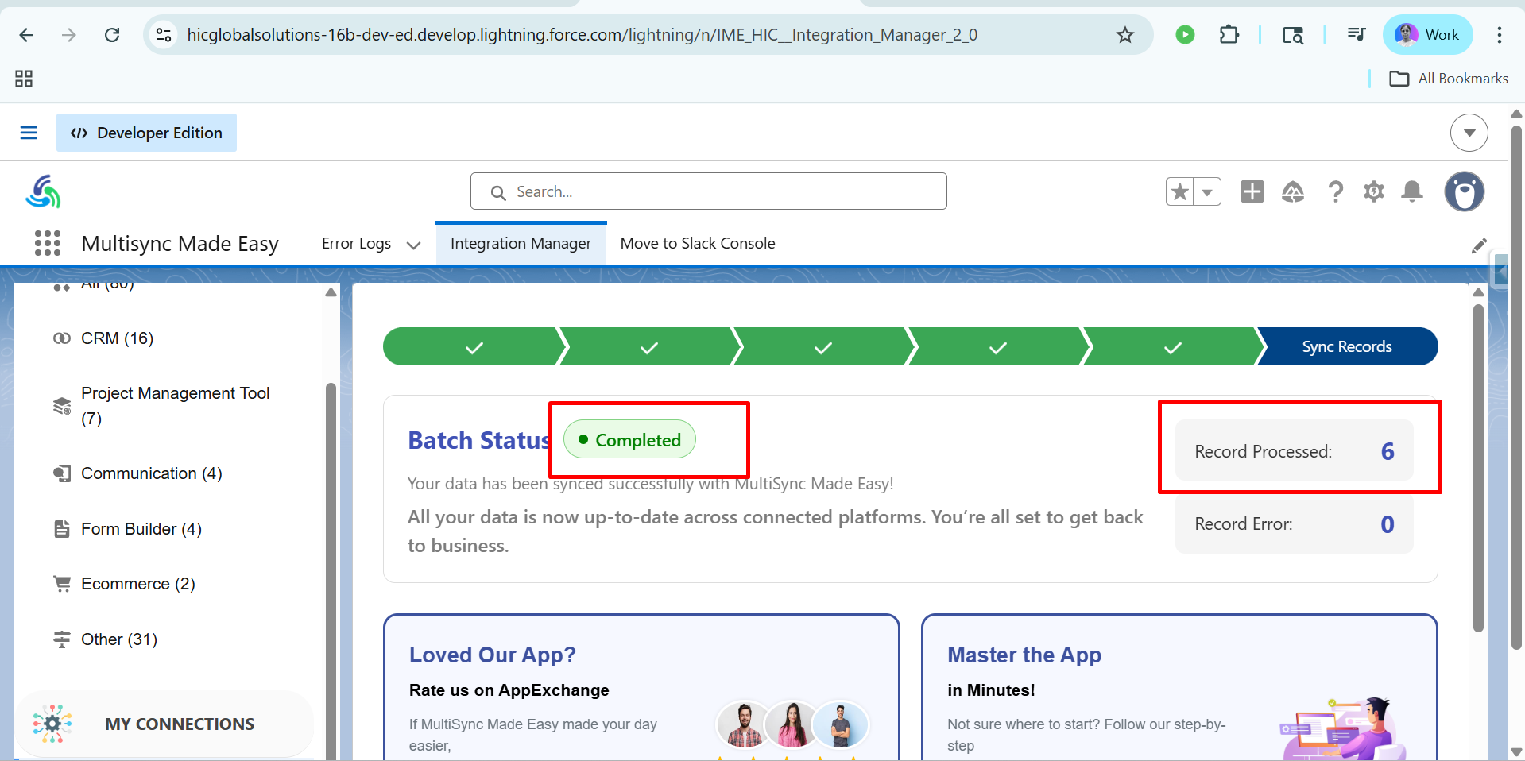Open the hamburger menu beside Developer Edition

point(29,133)
